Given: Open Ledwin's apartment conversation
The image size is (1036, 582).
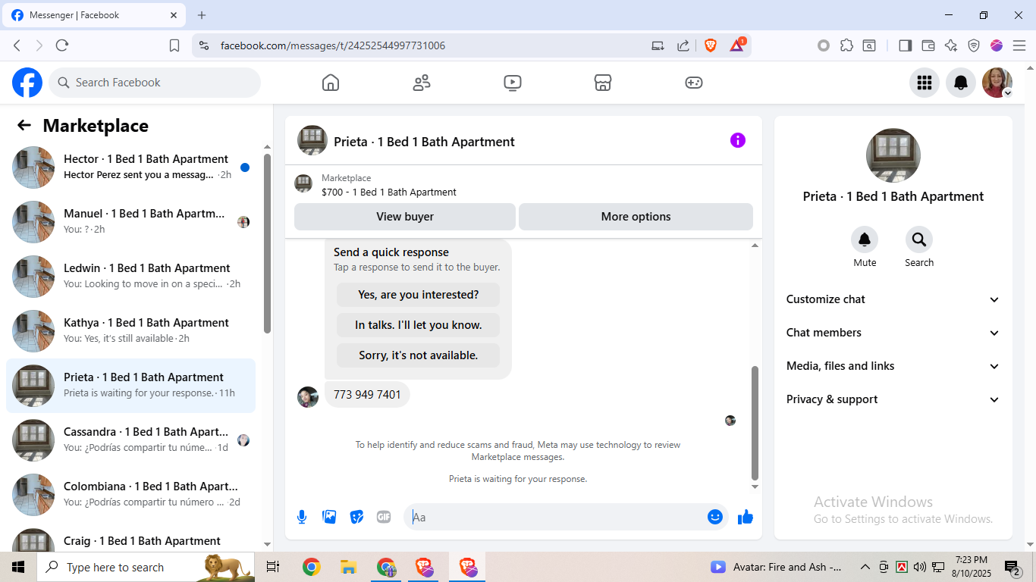Looking at the screenshot, I should point(130,277).
